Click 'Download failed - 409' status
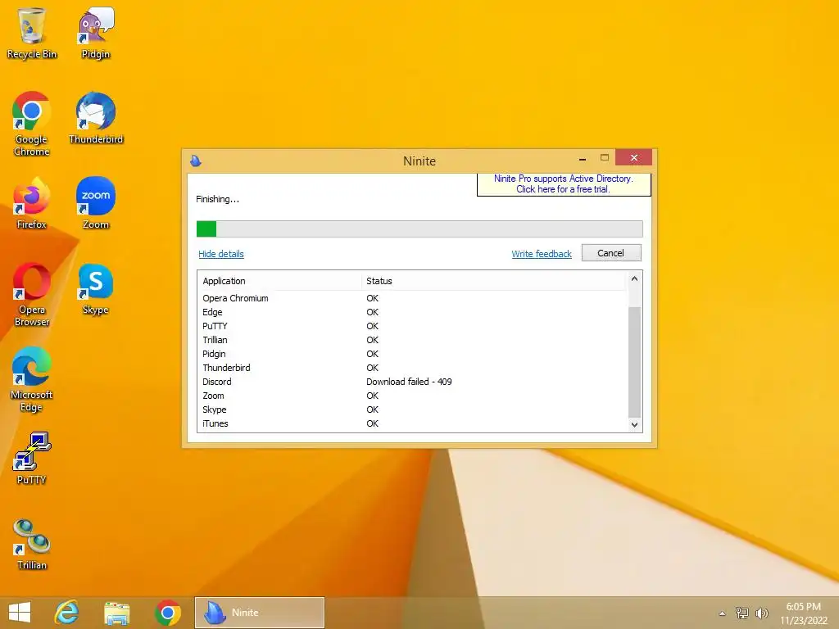 [x=409, y=382]
